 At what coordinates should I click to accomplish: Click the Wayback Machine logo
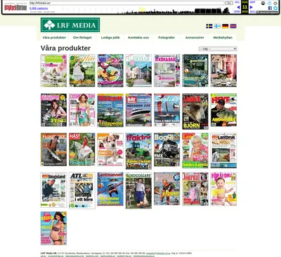tap(15, 8)
